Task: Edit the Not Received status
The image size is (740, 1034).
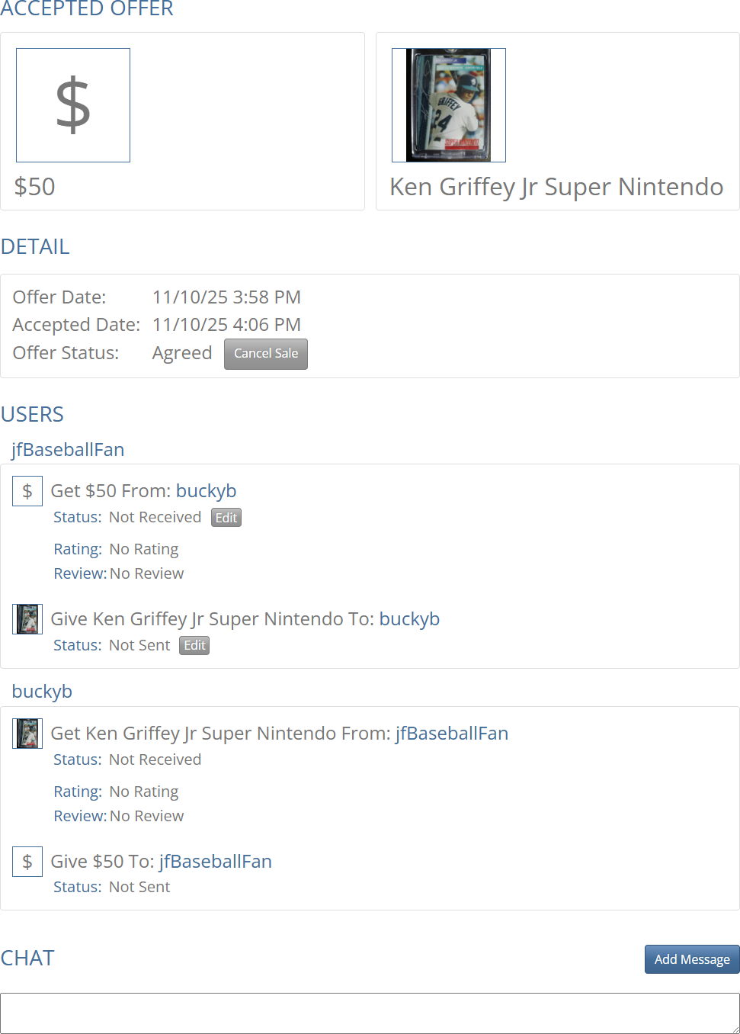Action: tap(226, 518)
